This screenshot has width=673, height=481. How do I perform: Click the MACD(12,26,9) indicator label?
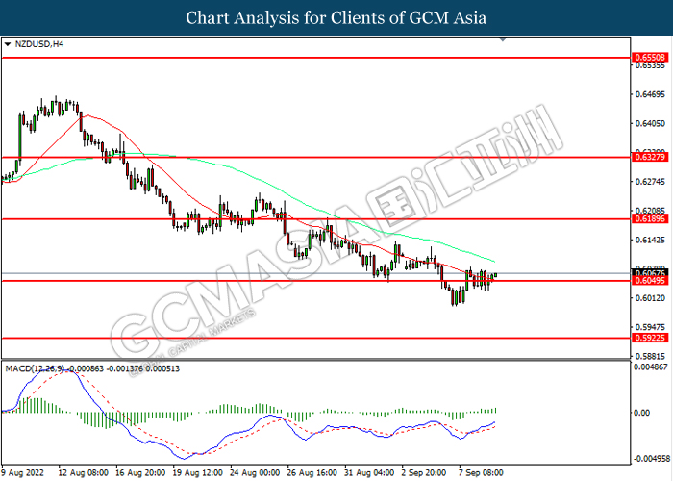35,368
